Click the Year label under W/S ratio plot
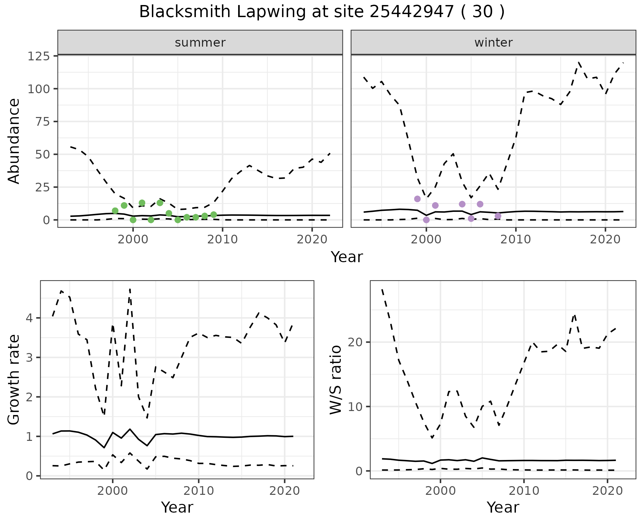Viewport: 644px width, 523px height. click(x=502, y=508)
